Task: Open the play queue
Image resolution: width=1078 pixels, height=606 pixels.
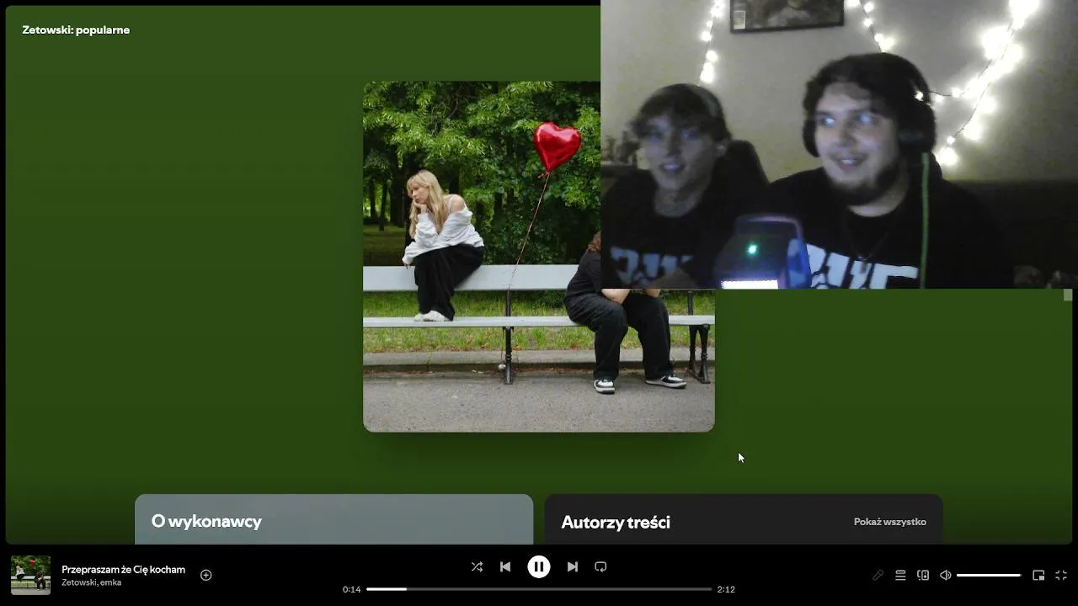Action: tap(900, 576)
